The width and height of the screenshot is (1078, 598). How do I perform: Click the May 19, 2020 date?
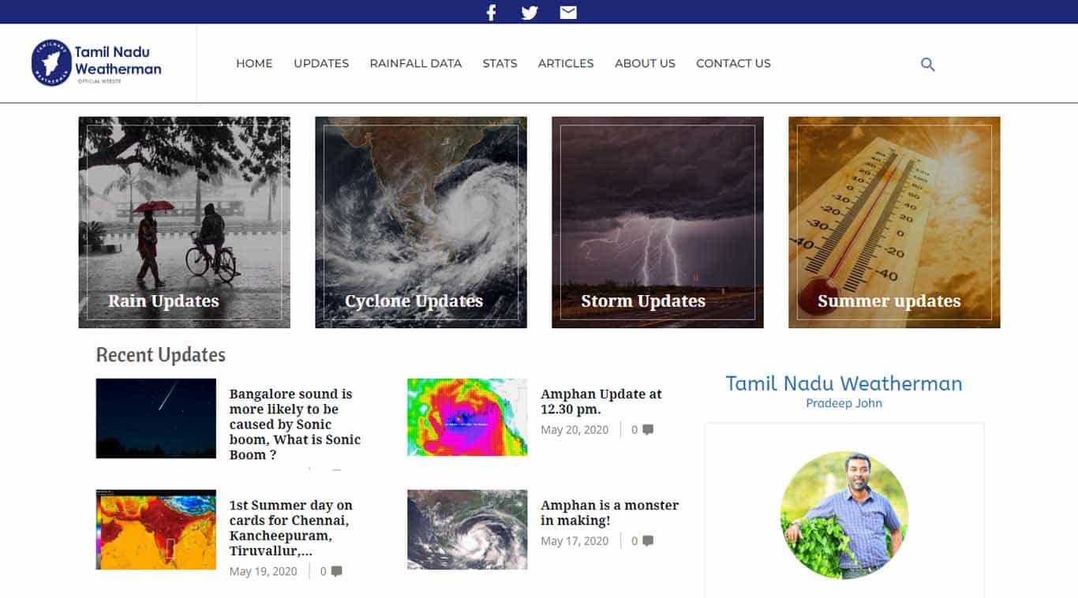coord(264,571)
